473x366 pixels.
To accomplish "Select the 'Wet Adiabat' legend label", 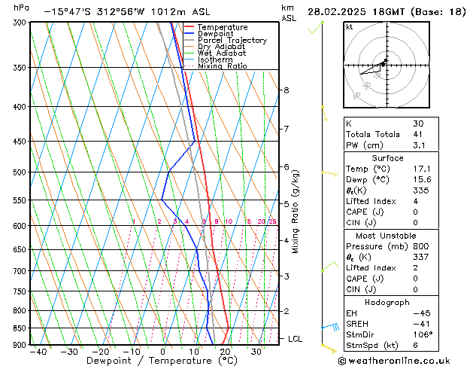I will pos(222,53).
